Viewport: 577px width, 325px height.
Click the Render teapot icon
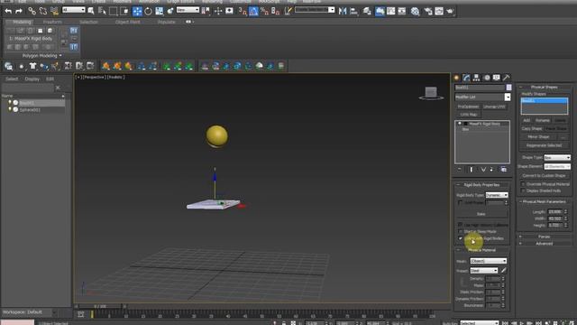(450, 12)
